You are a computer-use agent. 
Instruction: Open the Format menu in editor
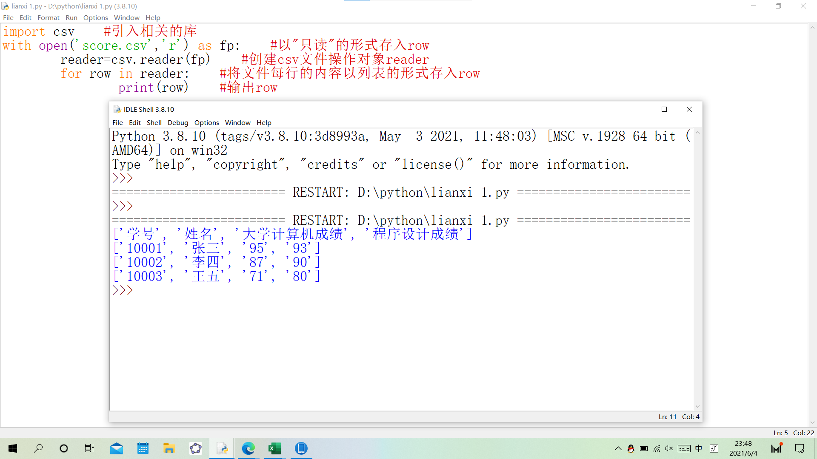(x=48, y=17)
